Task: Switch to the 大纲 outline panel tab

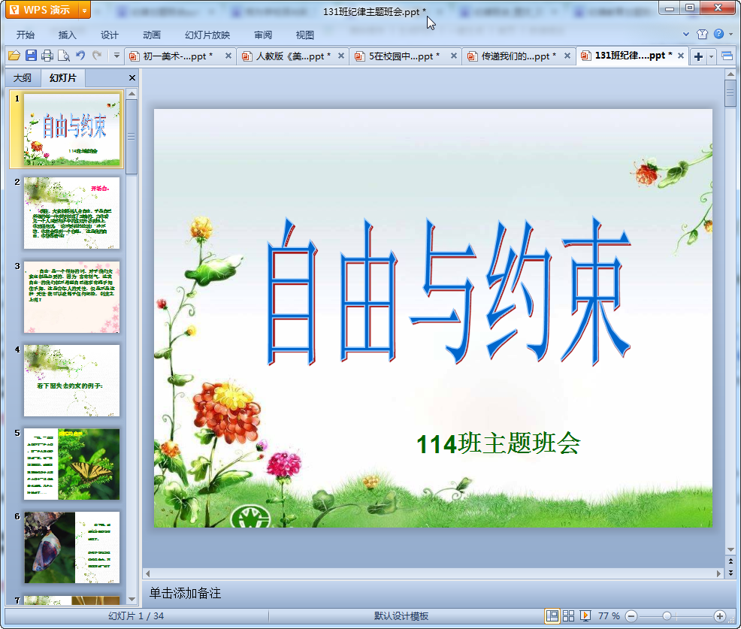Action: point(23,78)
